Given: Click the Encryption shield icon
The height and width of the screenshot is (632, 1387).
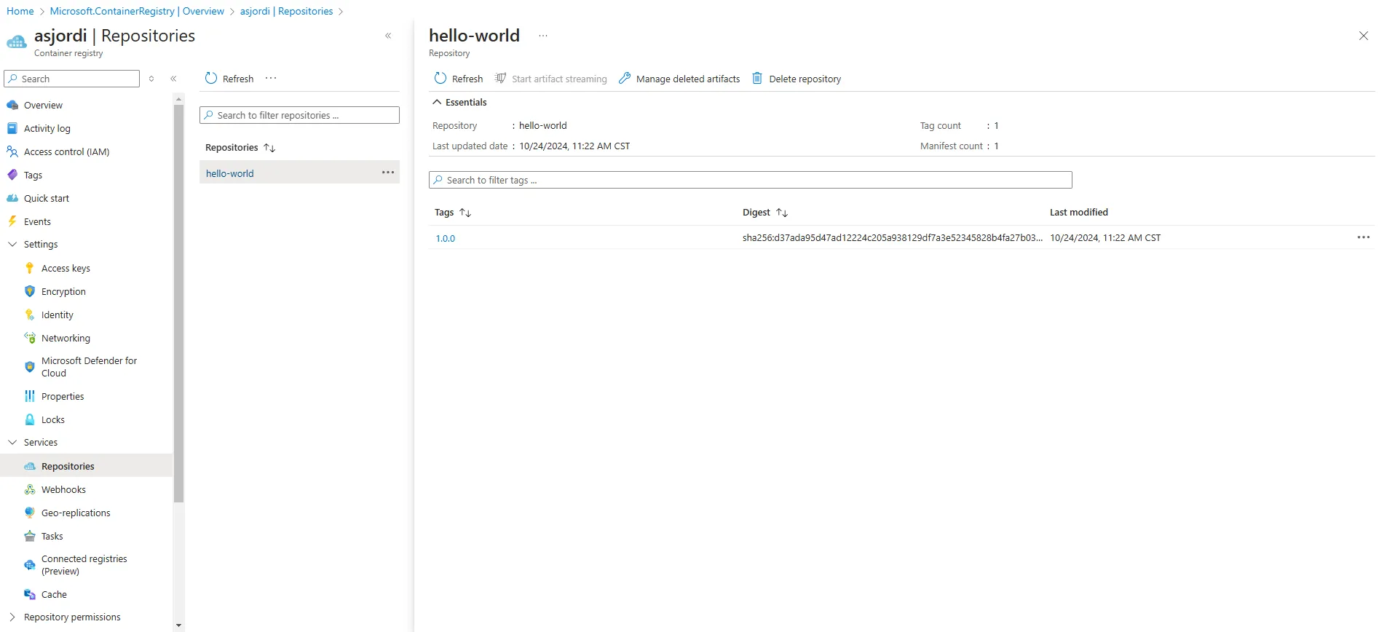Looking at the screenshot, I should [x=30, y=291].
